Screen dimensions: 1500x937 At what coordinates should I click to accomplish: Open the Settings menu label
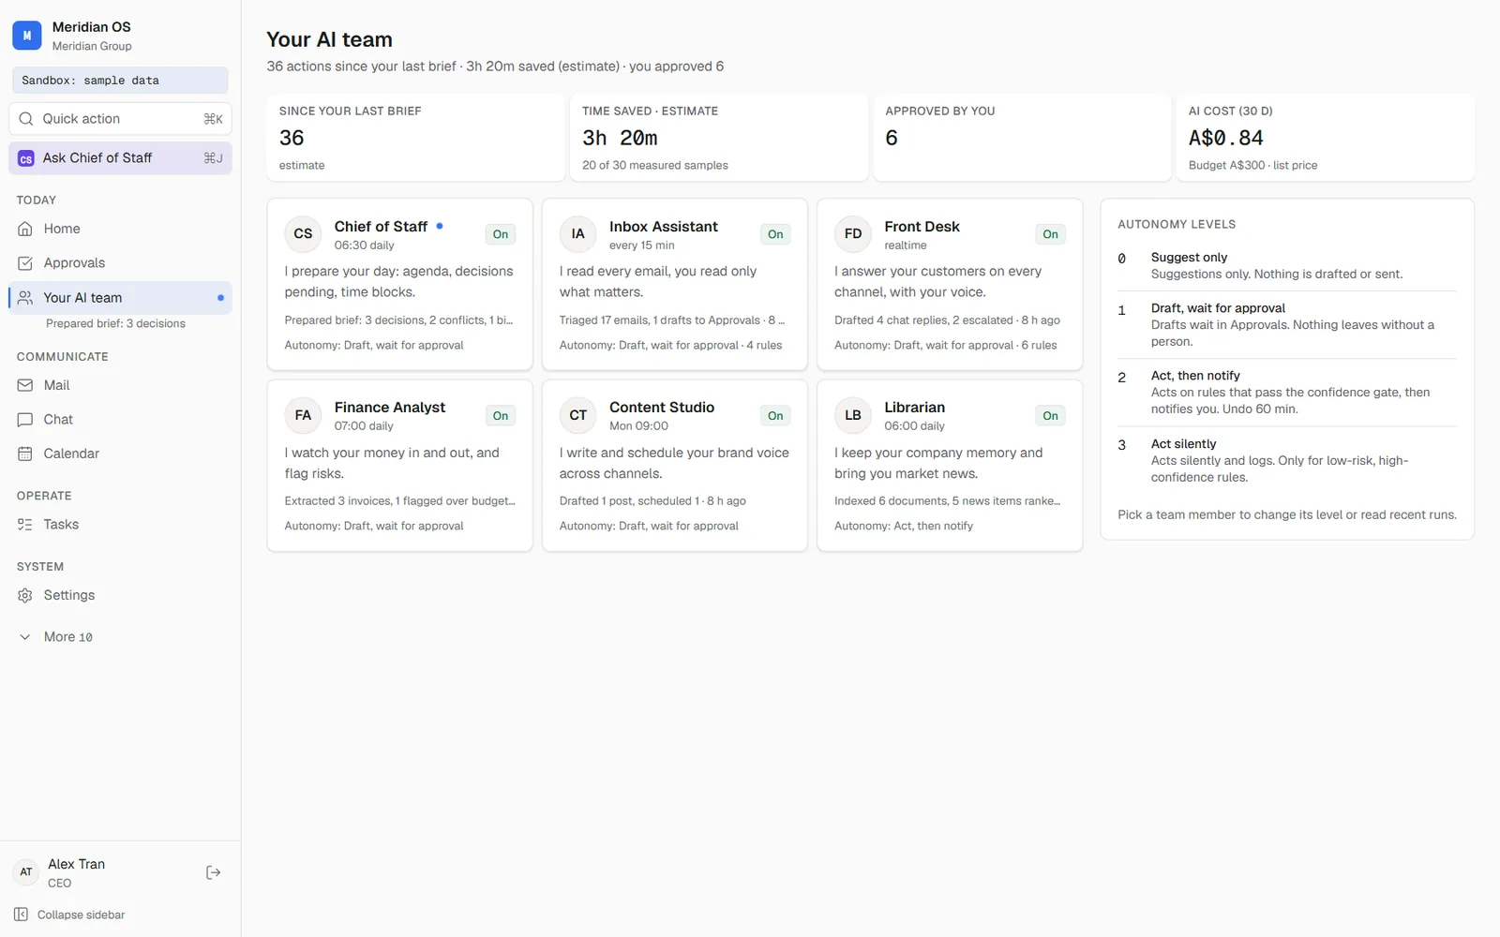coord(69,596)
